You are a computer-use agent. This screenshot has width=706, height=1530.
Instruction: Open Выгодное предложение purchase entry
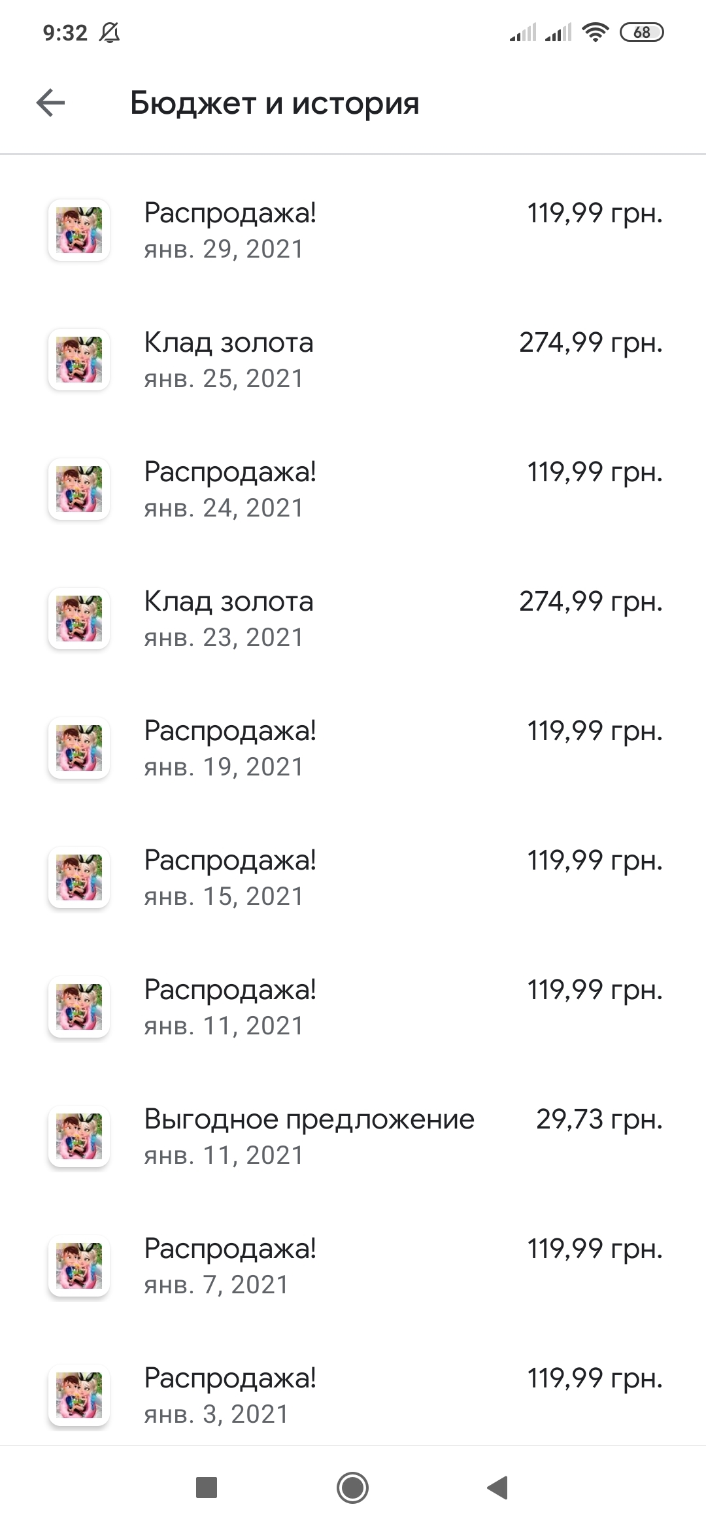(x=309, y=1136)
